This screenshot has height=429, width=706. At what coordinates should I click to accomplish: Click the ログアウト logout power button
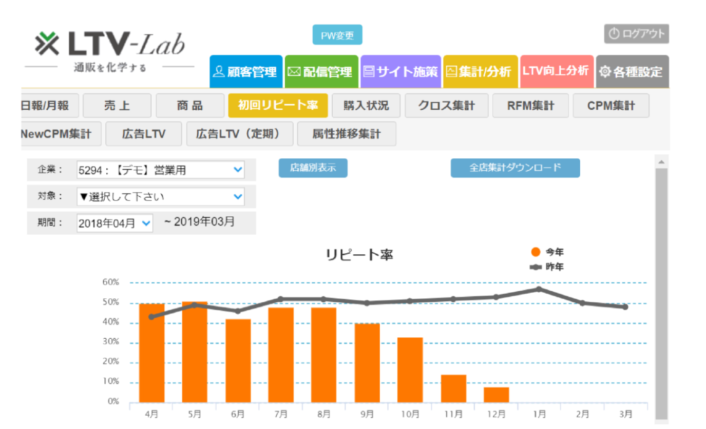636,34
